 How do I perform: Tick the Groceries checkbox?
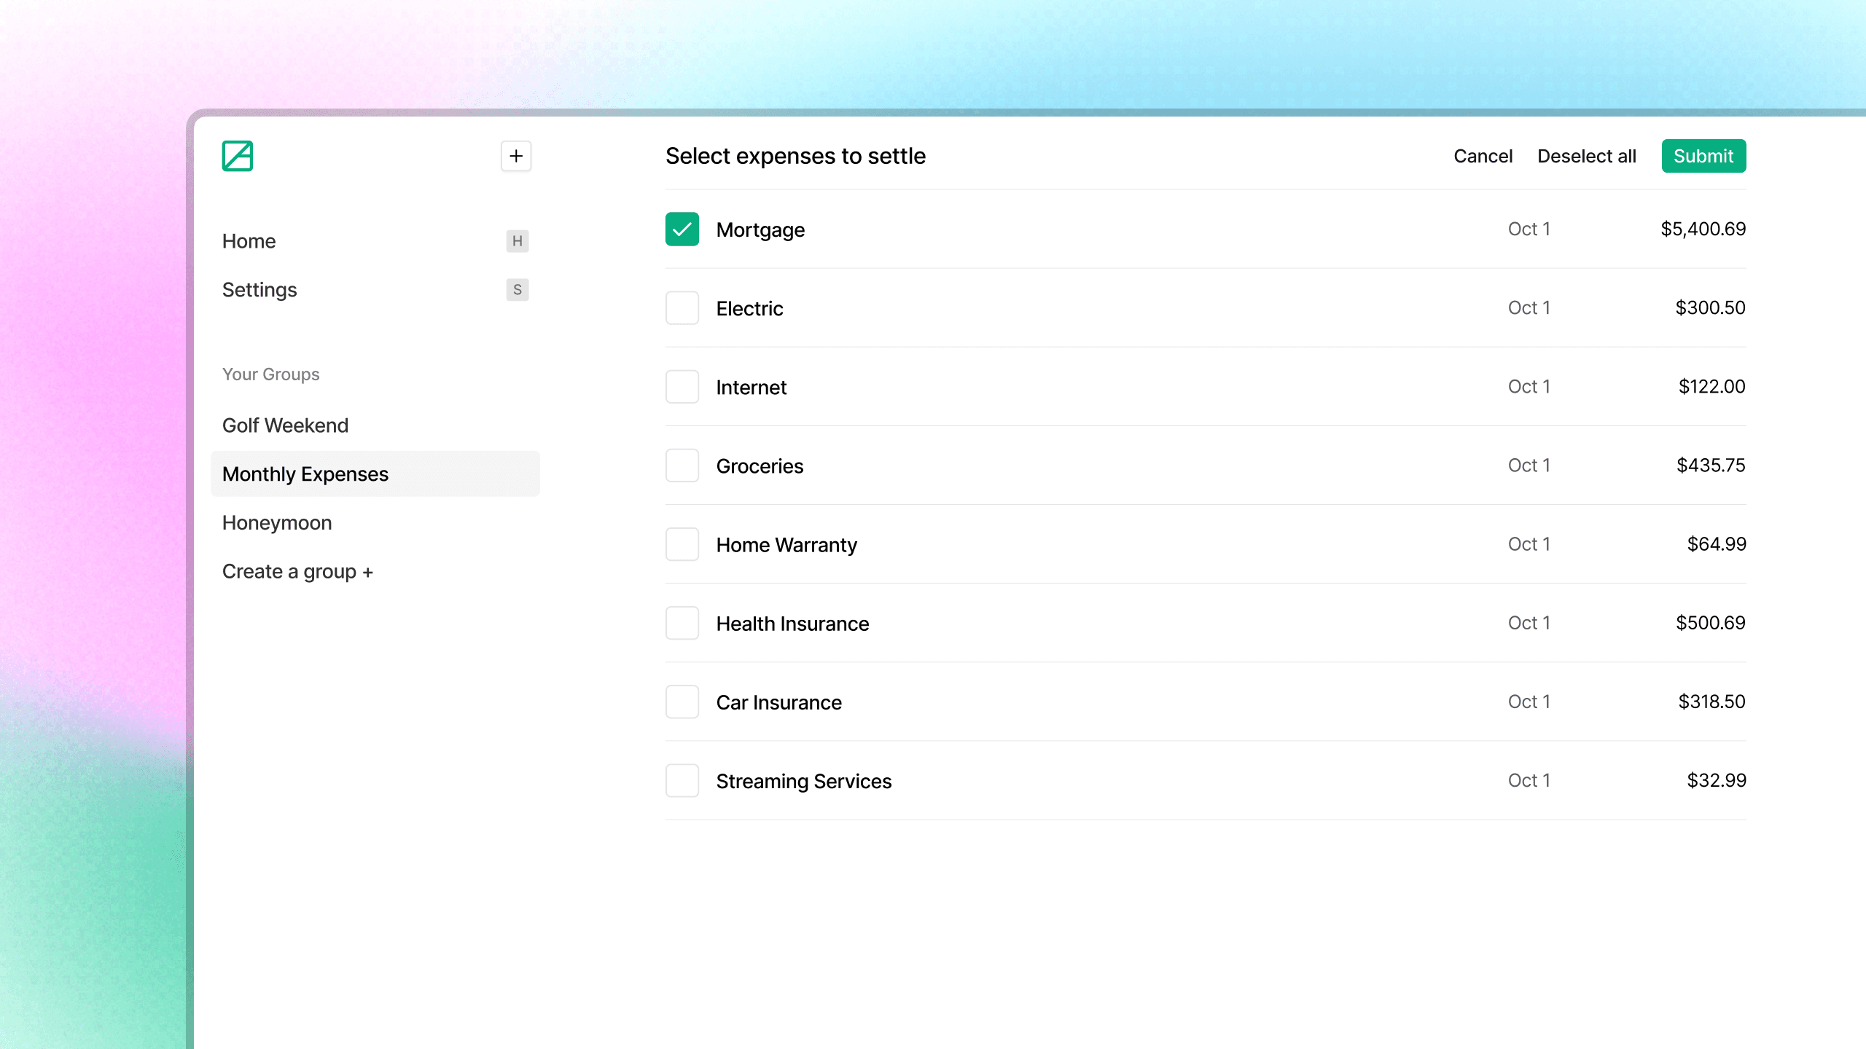[x=682, y=465]
